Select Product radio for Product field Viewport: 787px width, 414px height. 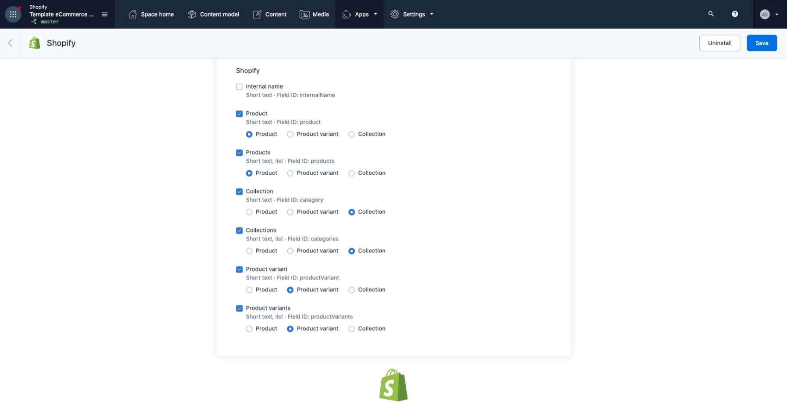click(x=249, y=134)
